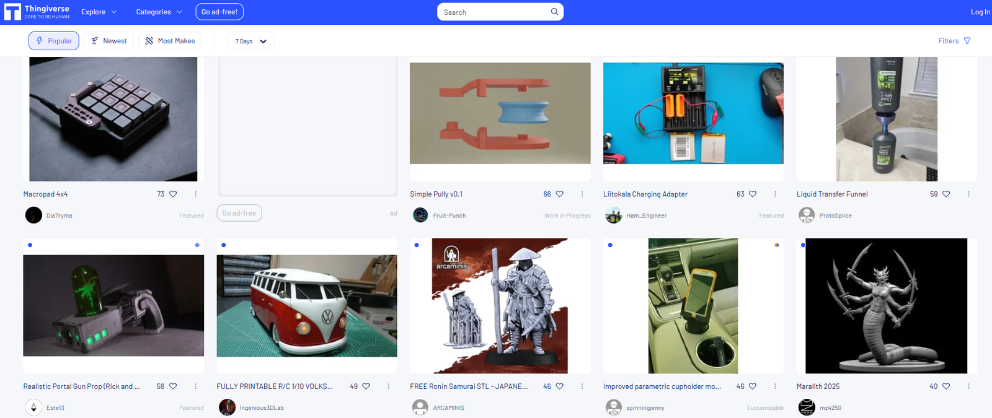Open more options for Simple Pully v0.1
This screenshot has width=992, height=418.
(582, 194)
